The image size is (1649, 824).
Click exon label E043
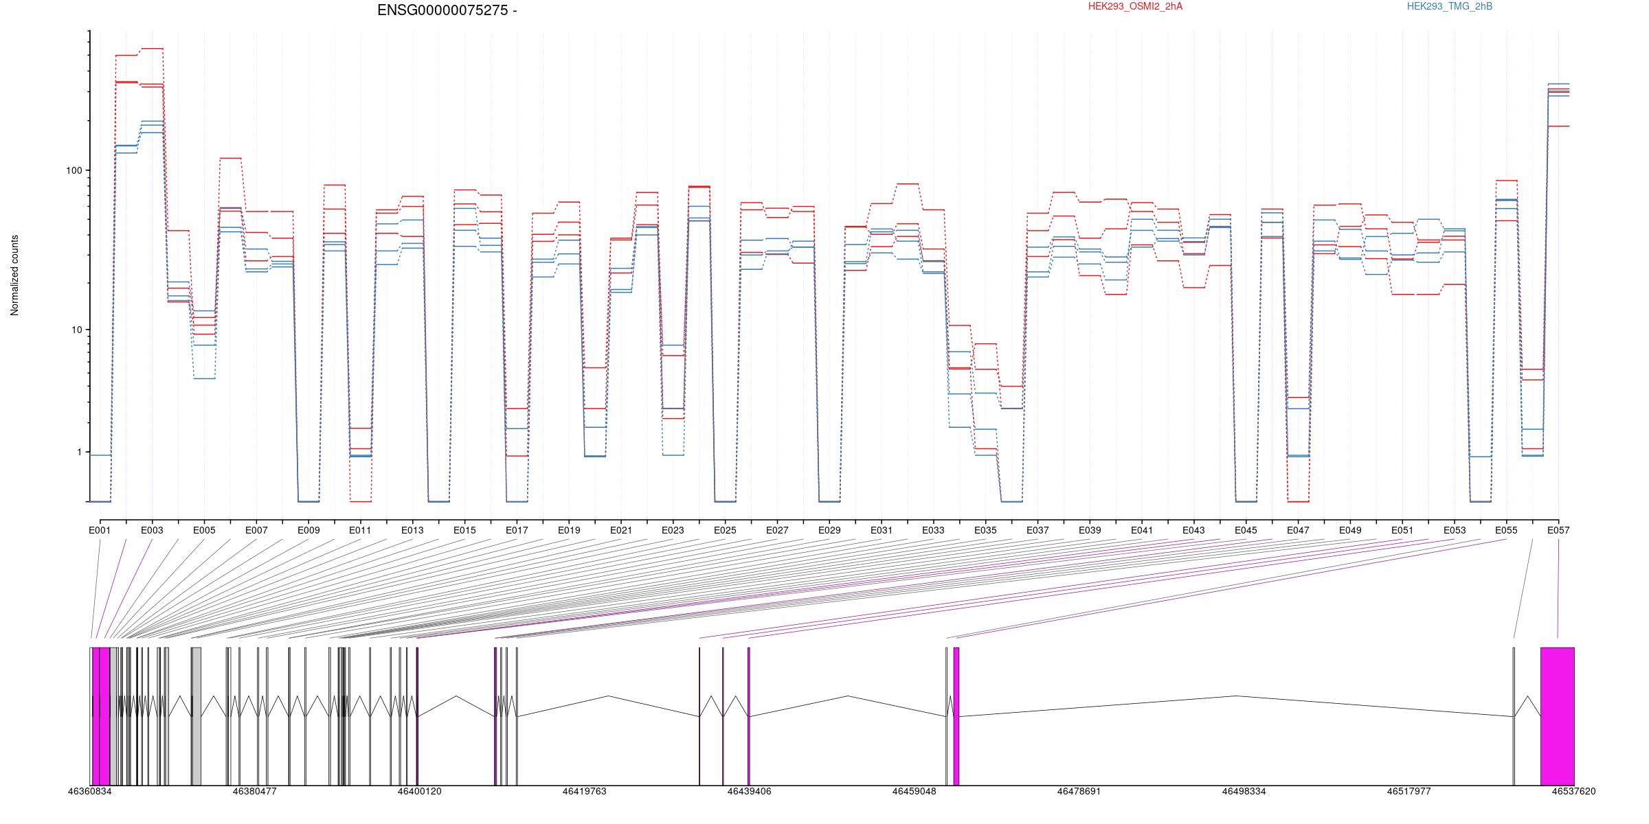pyautogui.click(x=1193, y=530)
